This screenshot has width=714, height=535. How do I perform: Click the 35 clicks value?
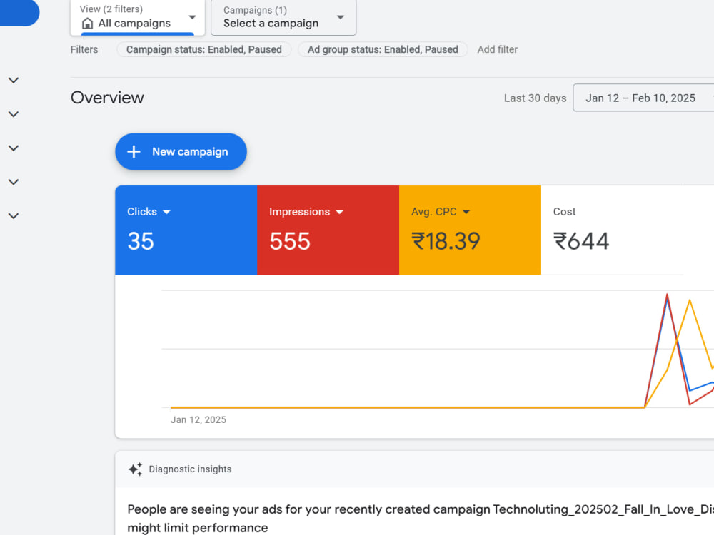pos(141,241)
